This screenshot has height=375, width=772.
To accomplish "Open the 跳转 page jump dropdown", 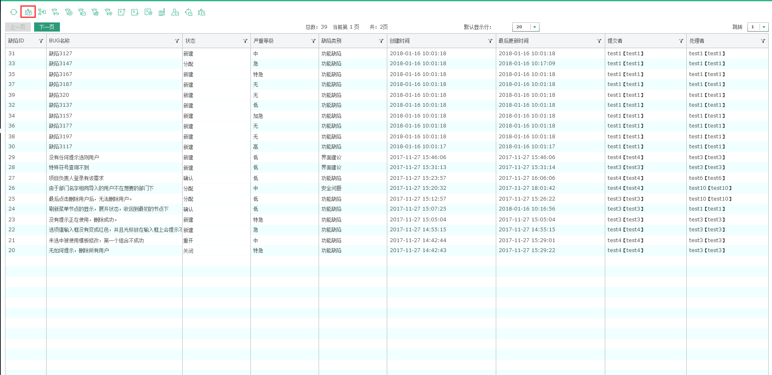I will (x=763, y=27).
